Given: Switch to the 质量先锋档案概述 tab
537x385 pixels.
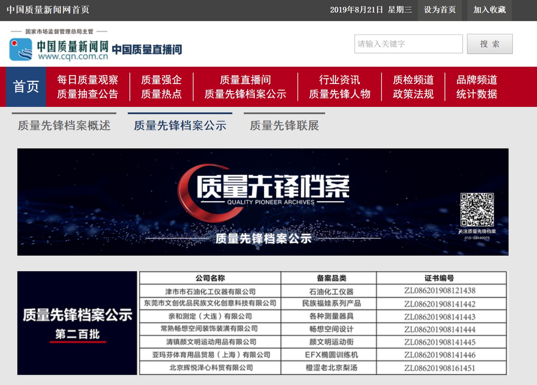Looking at the screenshot, I should point(64,125).
